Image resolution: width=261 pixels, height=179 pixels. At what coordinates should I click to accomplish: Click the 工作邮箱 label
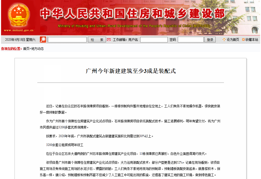point(120,40)
